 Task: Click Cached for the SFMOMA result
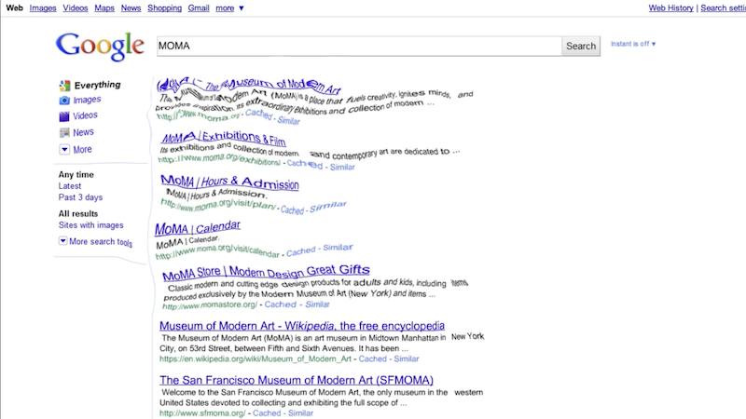[267, 413]
